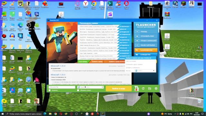Open the qBittorrent desktop shortcut
Viewport: 206px width, 116px height.
point(28,79)
